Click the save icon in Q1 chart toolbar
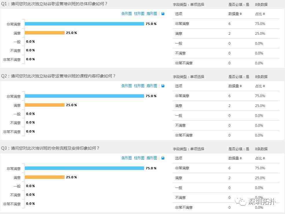 [x=163, y=14]
